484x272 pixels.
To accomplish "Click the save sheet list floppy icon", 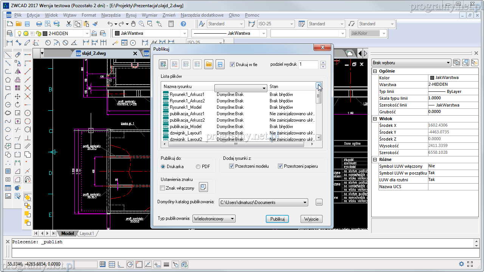I will (220, 65).
